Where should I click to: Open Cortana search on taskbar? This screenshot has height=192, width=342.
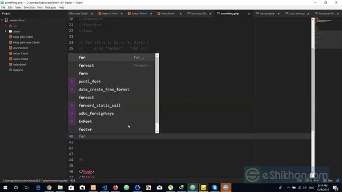click(x=16, y=188)
